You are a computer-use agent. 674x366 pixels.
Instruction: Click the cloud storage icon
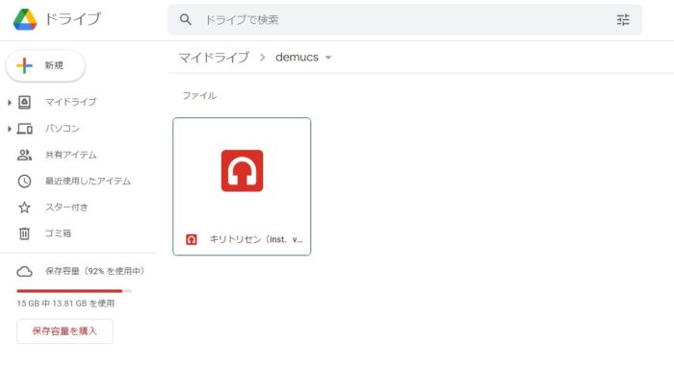click(24, 272)
